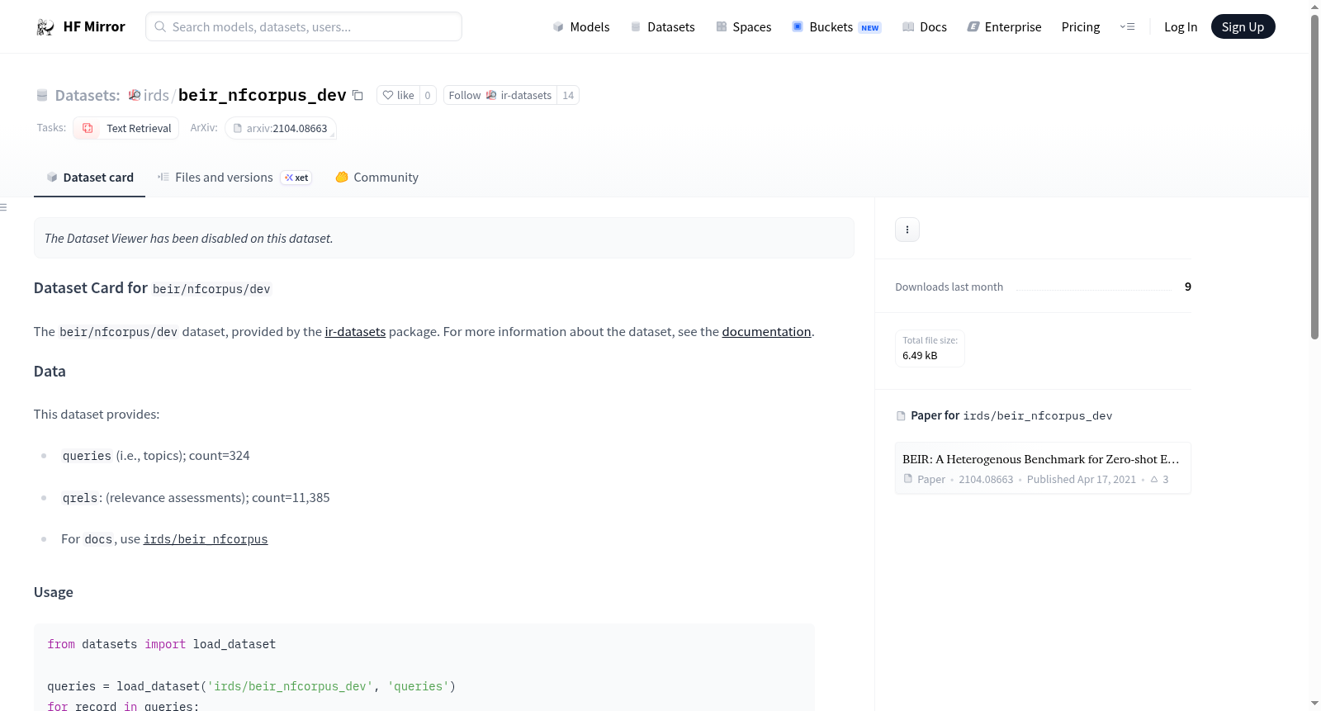Open the Models page
Viewport: 1321px width, 711px height.
(x=581, y=26)
